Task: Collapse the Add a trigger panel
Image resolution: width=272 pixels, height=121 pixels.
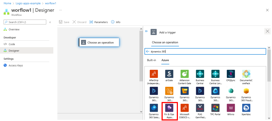Action: tap(146, 31)
